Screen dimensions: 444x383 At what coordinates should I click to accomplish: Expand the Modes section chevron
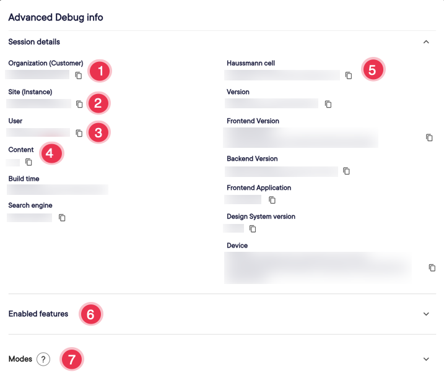426,359
